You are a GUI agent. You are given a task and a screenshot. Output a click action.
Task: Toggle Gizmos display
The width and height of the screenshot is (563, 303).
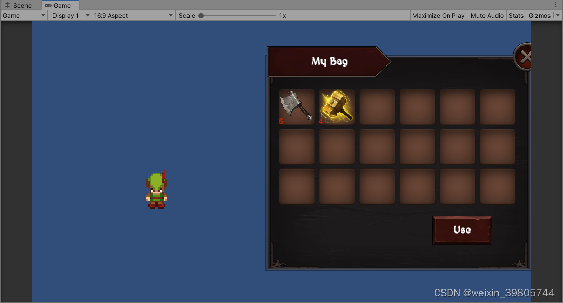click(x=539, y=16)
